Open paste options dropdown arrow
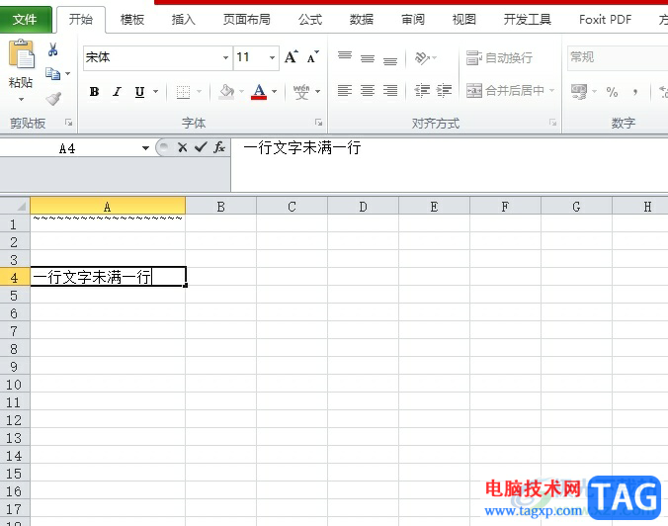 pos(21,99)
